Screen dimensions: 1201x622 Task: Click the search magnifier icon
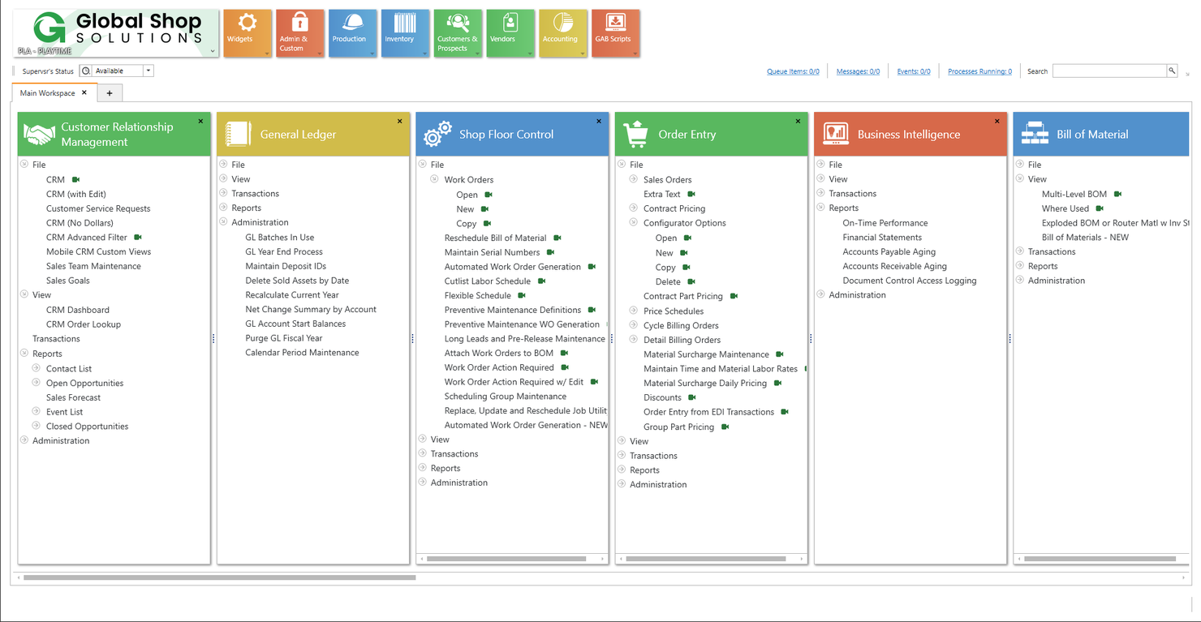click(1172, 71)
